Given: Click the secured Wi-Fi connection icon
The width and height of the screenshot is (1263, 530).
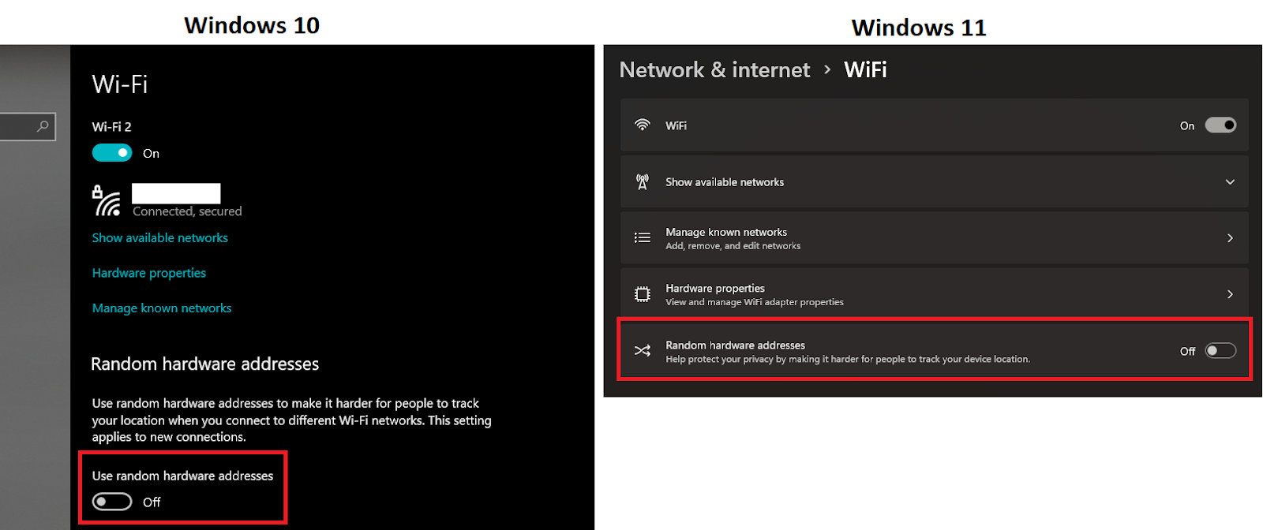Looking at the screenshot, I should 107,200.
